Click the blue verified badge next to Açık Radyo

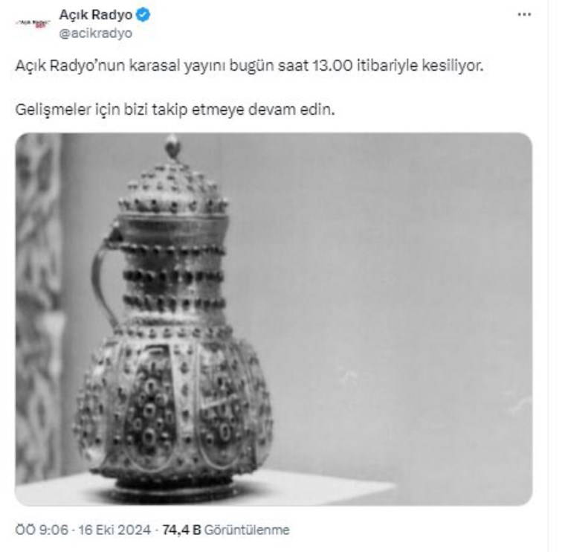click(x=143, y=15)
